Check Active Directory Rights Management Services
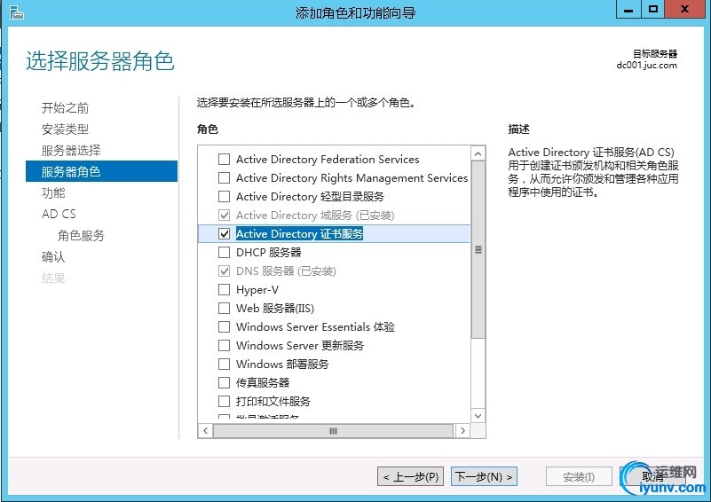Viewport: 711px width, 502px height. [224, 178]
